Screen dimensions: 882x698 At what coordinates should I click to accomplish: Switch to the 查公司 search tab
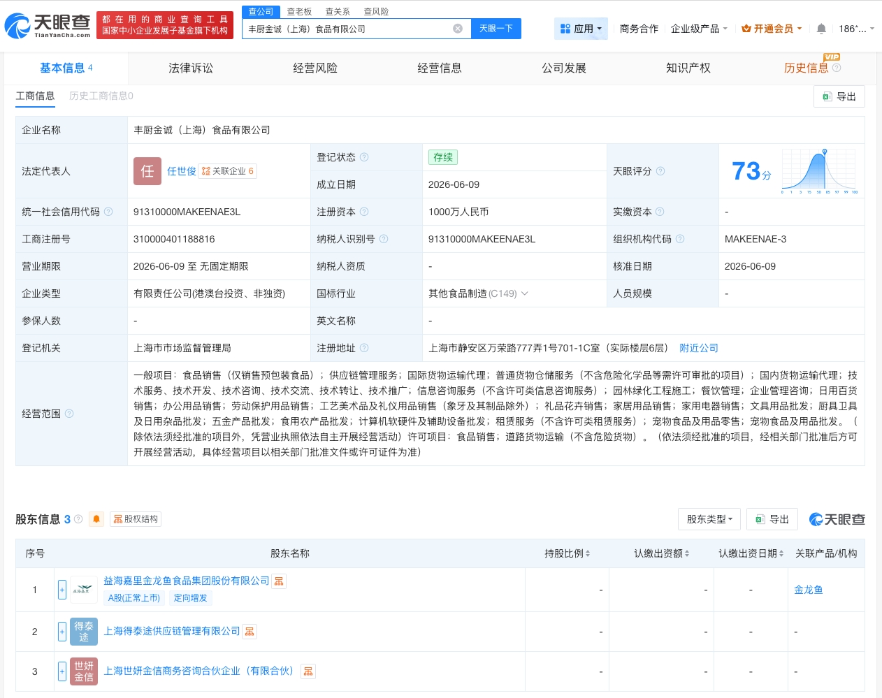(261, 12)
